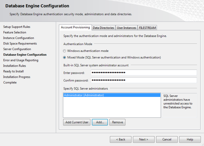204x146 pixels.
Task: Click the Error and Usage Reporting step
Action: [21, 60]
